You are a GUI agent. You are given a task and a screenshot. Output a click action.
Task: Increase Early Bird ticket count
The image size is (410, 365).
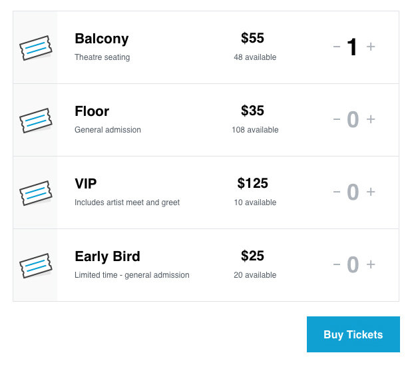(x=371, y=264)
